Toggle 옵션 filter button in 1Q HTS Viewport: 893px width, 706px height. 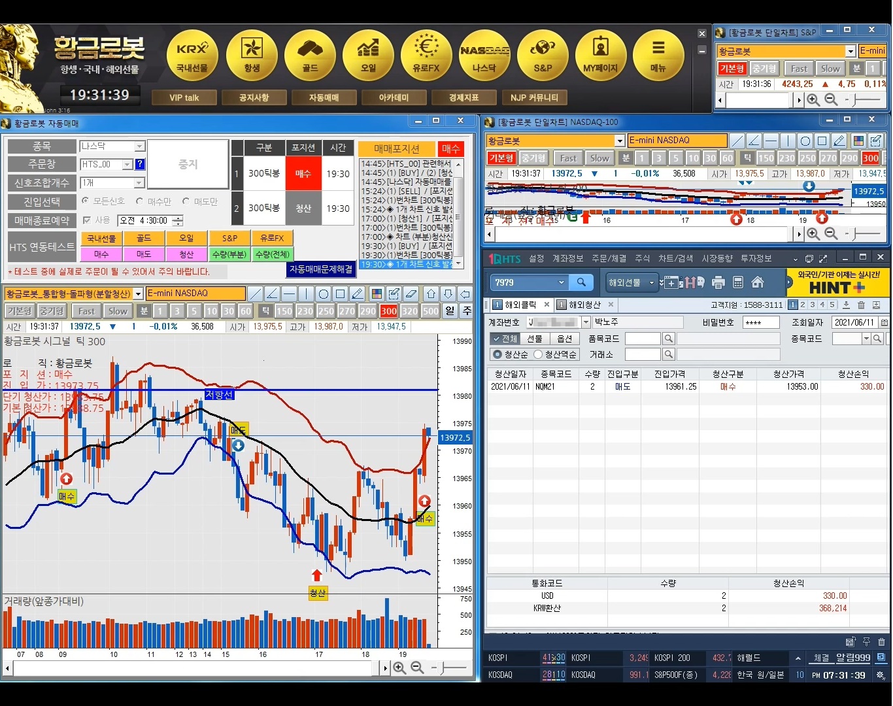point(565,339)
